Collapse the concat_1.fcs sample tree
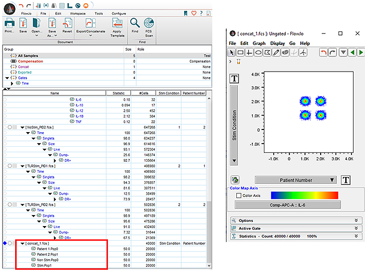 tap(22, 243)
